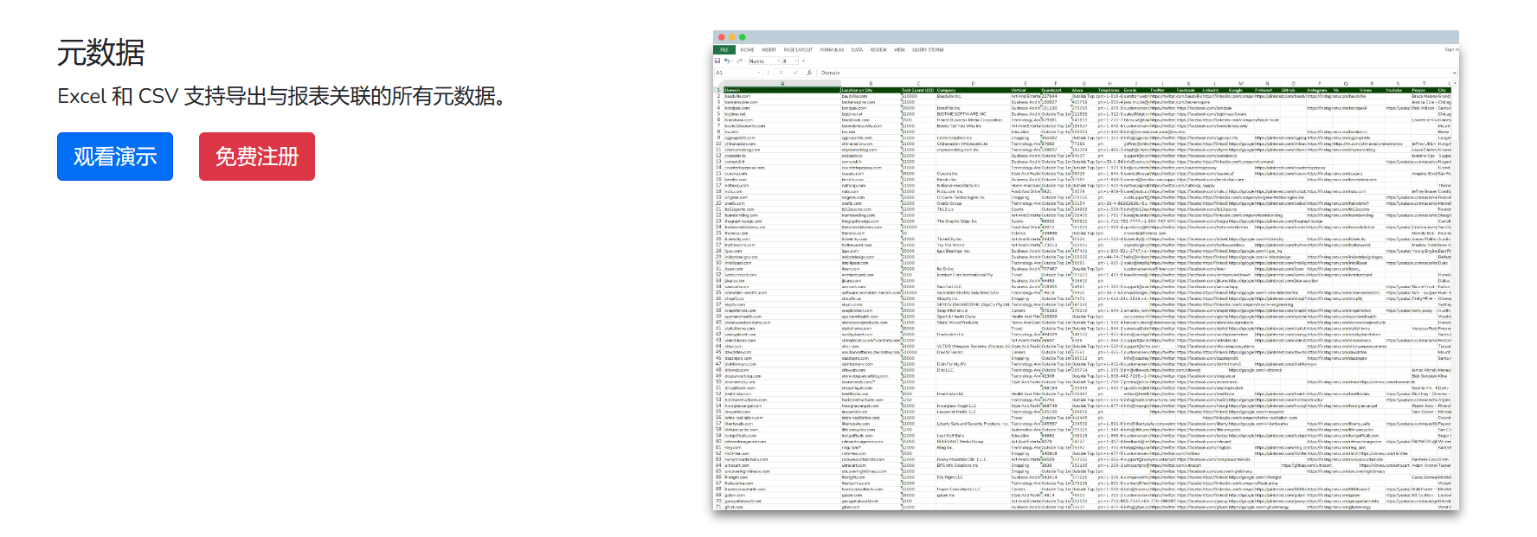Image resolution: width=1537 pixels, height=537 pixels.
Task: Open the Excel spreadsheet screenshot image
Action: click(x=1086, y=271)
